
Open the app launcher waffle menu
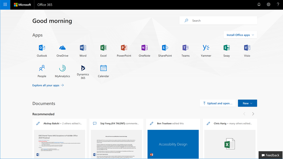5,5
